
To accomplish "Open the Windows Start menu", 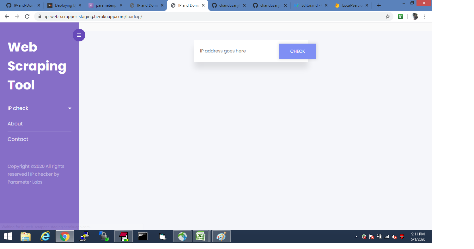I will 8,236.
